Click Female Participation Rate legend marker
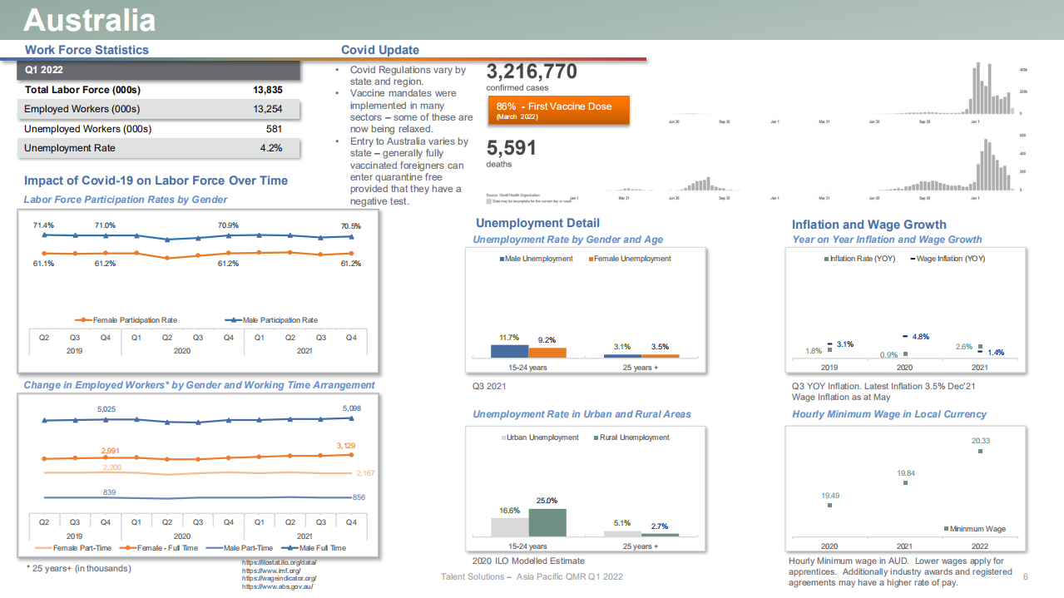The width and height of the screenshot is (1064, 598). click(x=82, y=320)
